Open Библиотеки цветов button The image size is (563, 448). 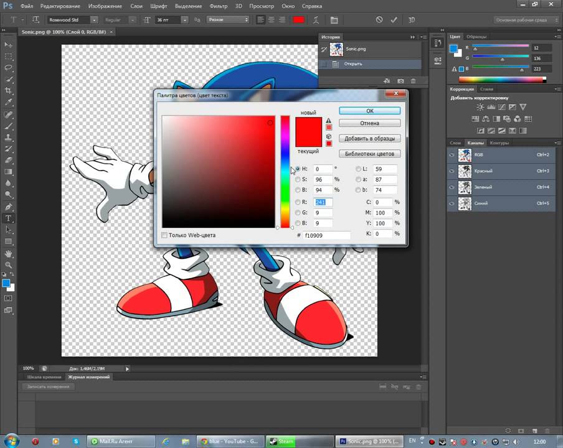click(x=369, y=154)
